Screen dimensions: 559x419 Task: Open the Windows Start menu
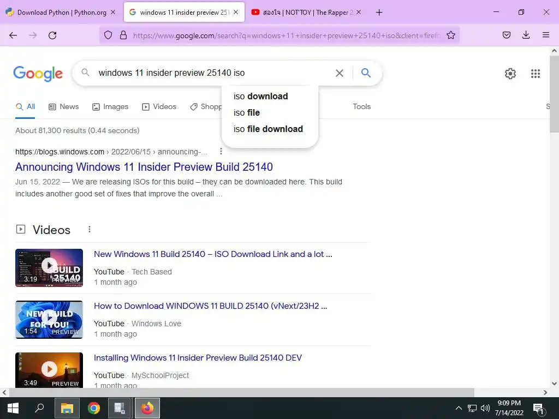click(x=13, y=408)
